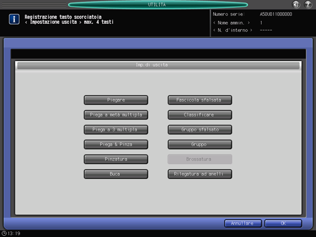Click the Registrazione tasto scorciatoia text
This screenshot has height=237, width=316.
click(63, 17)
